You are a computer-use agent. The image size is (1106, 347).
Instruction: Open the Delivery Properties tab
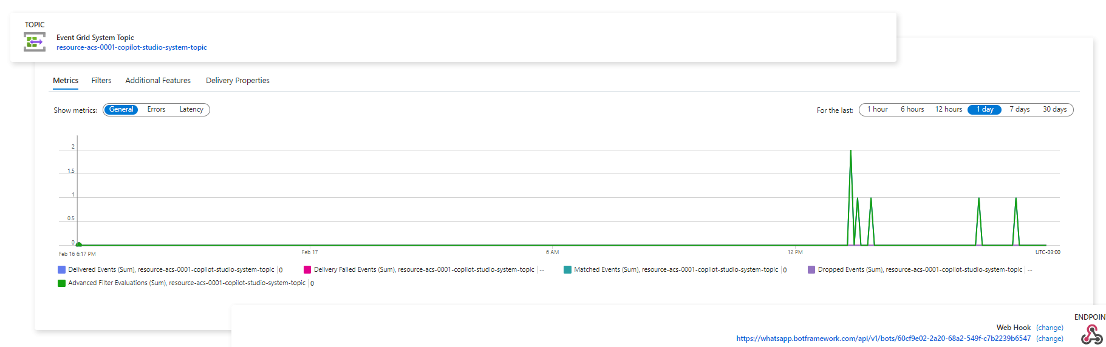[x=237, y=81]
